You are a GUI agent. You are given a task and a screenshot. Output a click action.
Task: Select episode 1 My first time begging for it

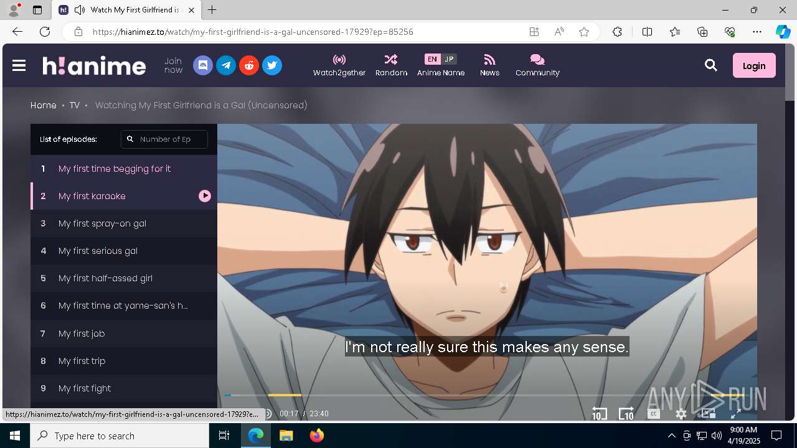click(124, 169)
